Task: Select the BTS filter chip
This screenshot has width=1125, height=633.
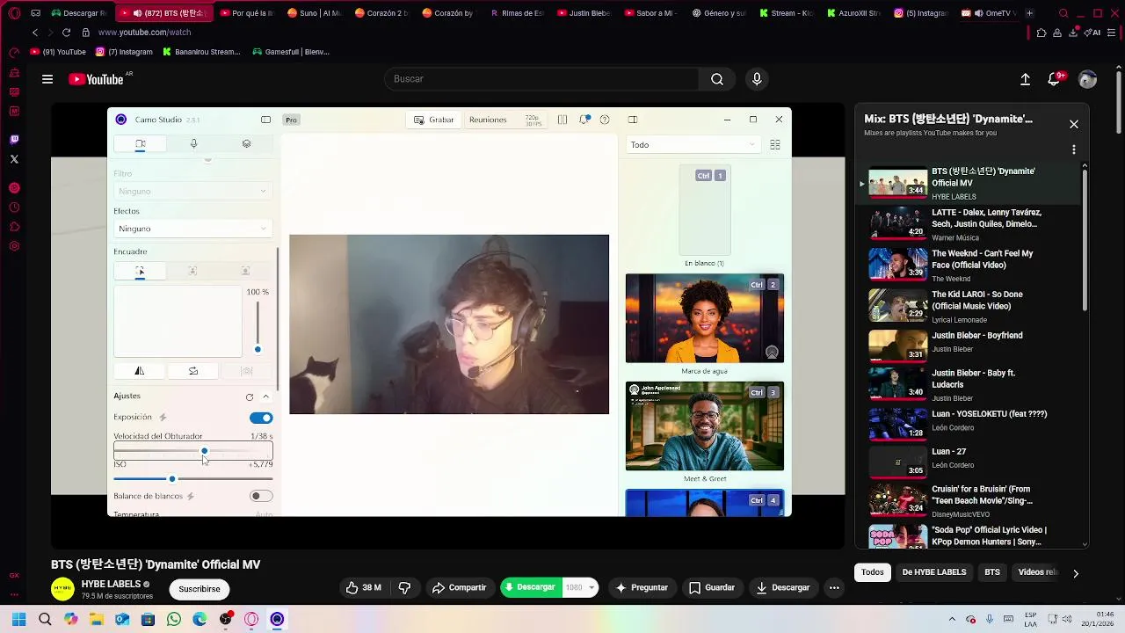Action: [992, 572]
